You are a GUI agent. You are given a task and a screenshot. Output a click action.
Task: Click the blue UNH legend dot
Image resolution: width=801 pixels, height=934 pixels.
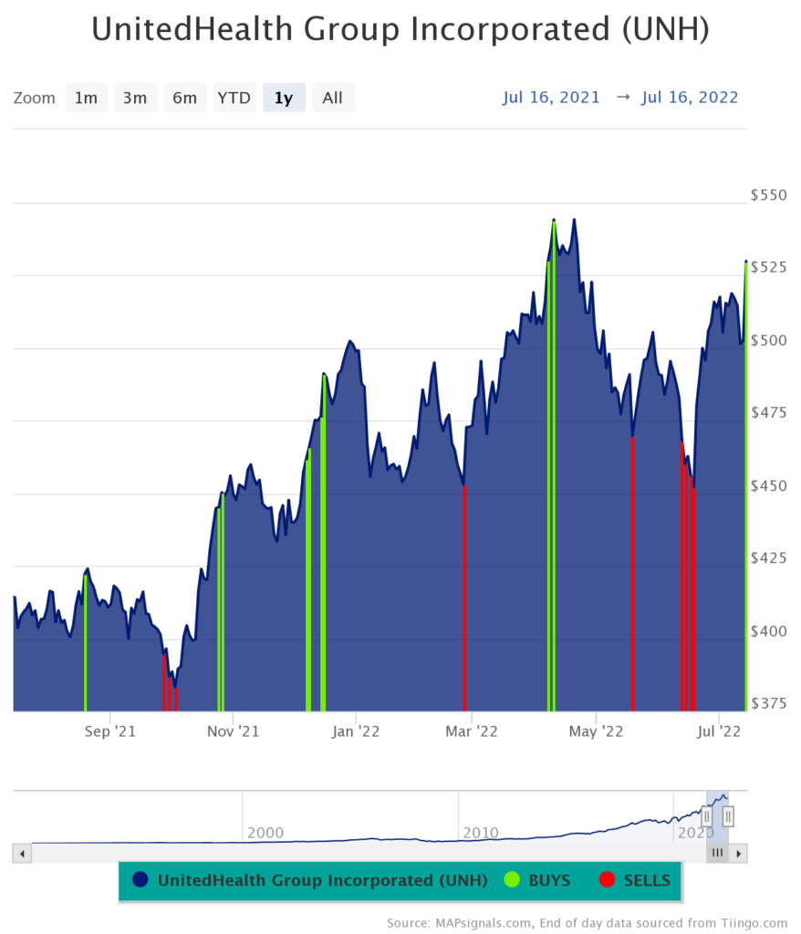click(140, 880)
